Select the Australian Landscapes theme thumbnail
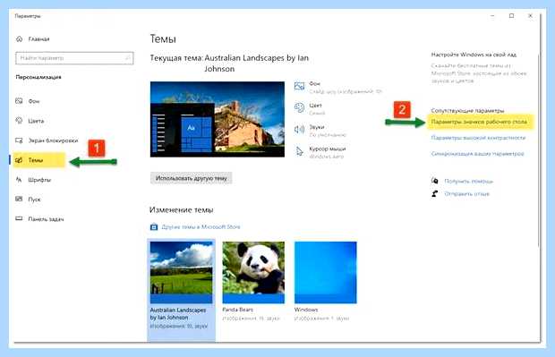 point(181,272)
